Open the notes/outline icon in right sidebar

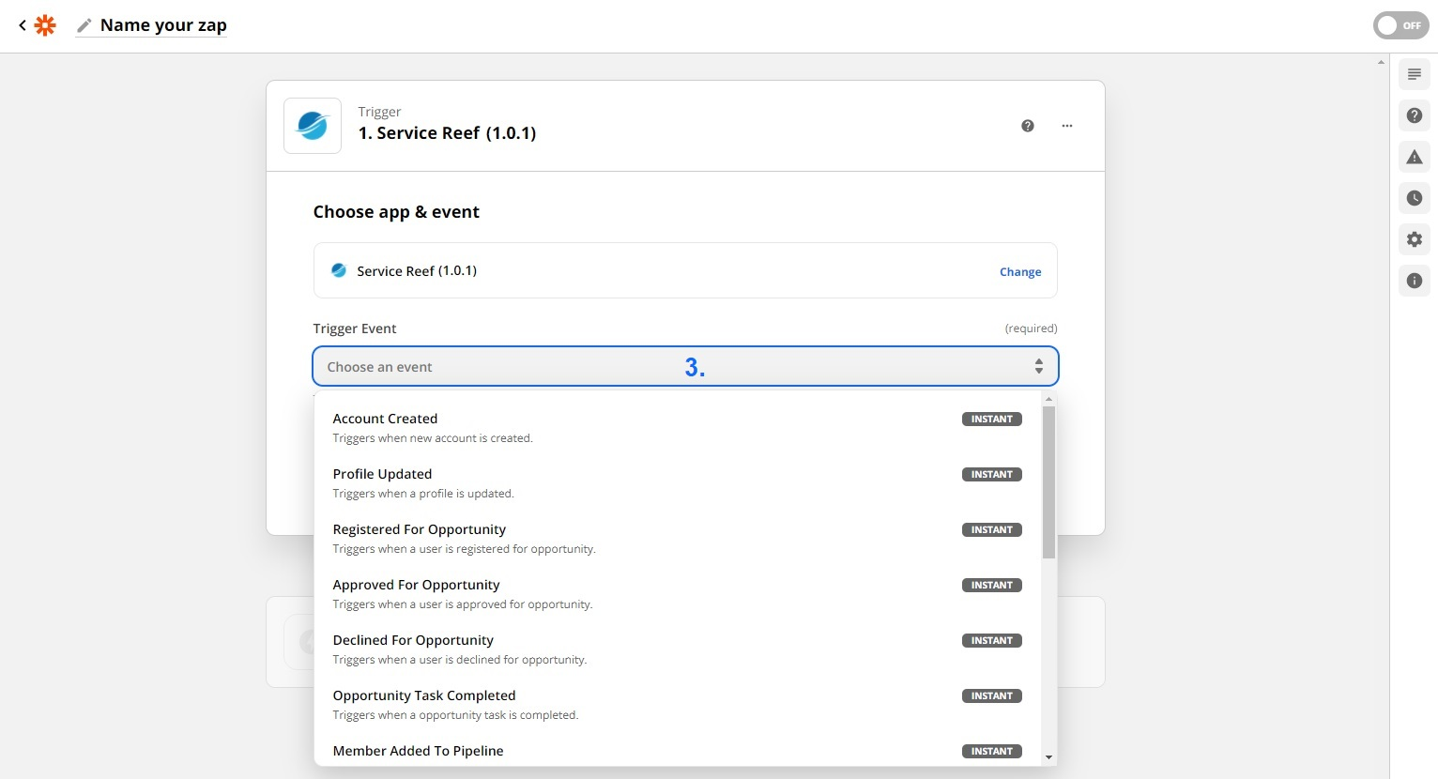point(1415,74)
